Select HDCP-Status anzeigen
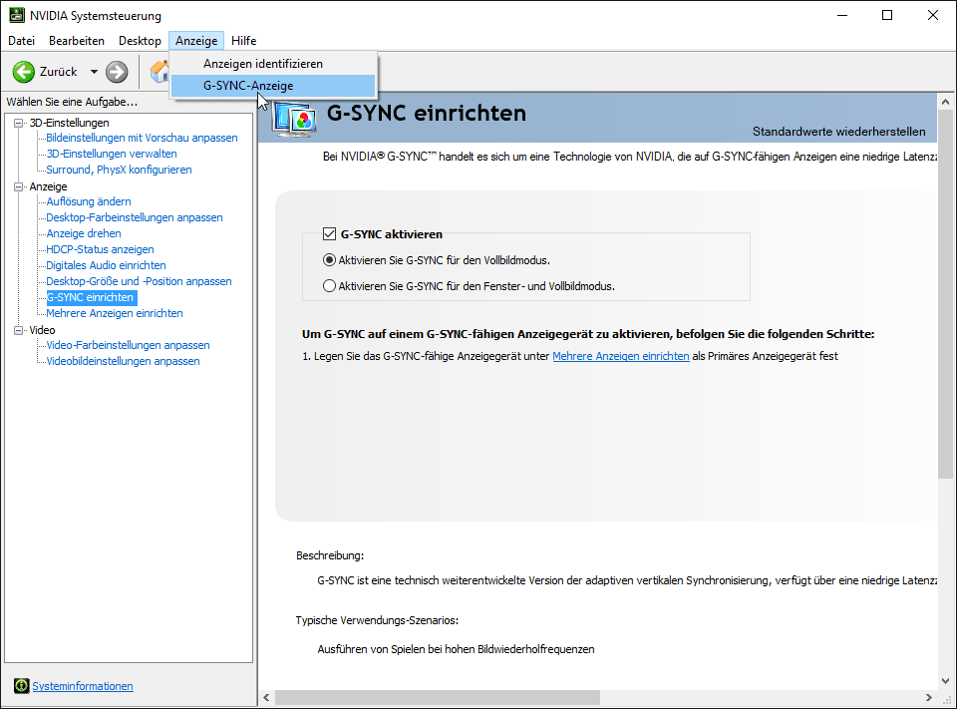Image resolution: width=957 pixels, height=709 pixels. (100, 249)
